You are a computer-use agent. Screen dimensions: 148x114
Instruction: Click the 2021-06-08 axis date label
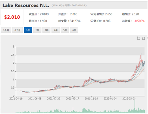[x=35, y=99]
